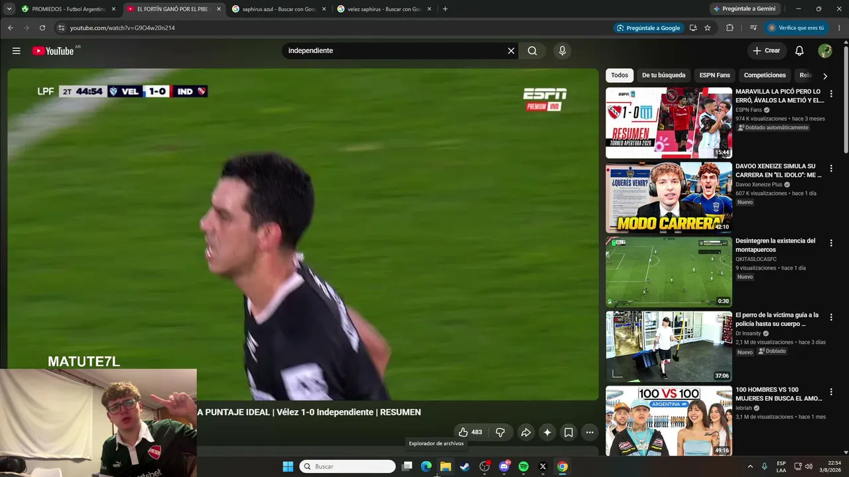
Task: Open more actions under the video
Action: point(590,433)
